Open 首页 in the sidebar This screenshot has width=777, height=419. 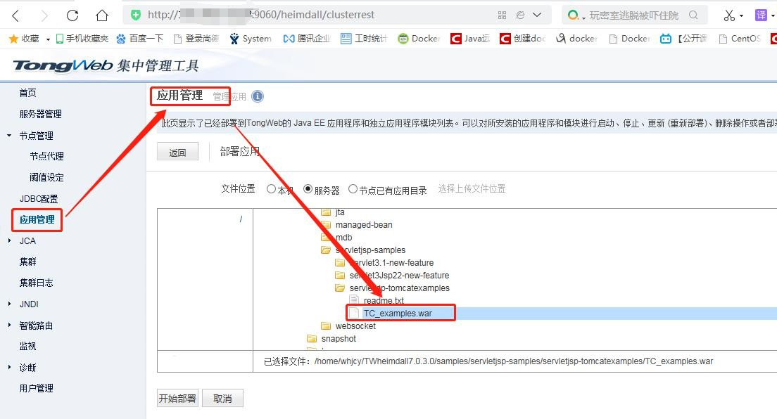tap(27, 93)
